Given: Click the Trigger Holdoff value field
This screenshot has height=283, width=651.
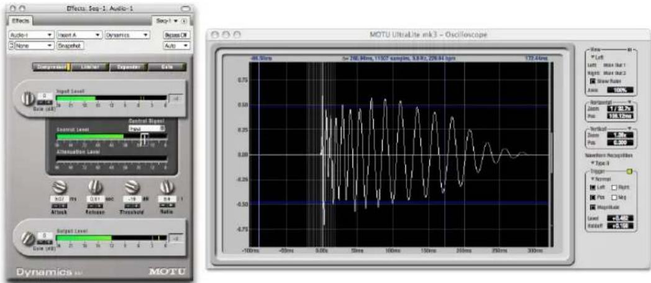Looking at the screenshot, I should tap(620, 225).
